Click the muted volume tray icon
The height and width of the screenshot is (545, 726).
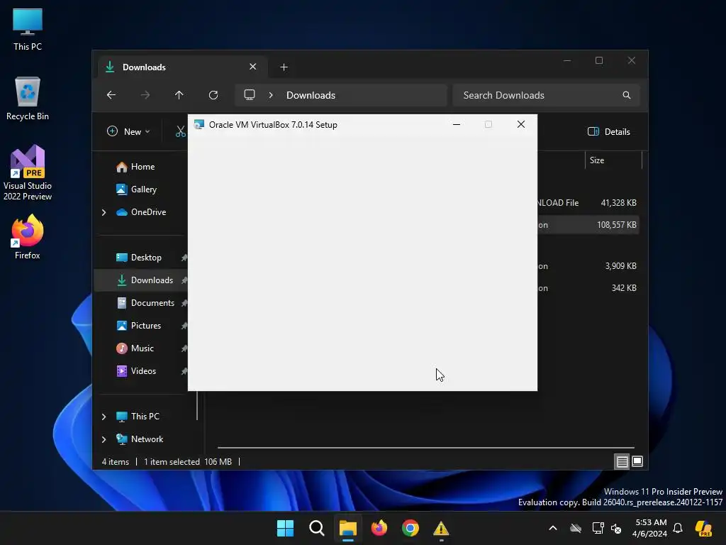click(x=616, y=528)
